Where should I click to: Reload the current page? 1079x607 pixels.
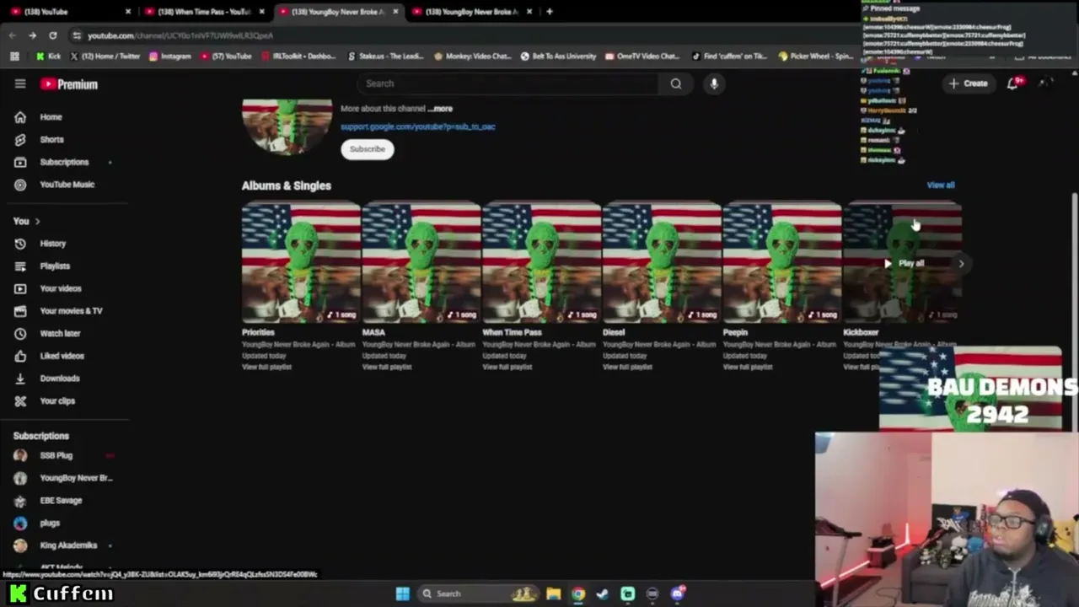click(x=52, y=35)
